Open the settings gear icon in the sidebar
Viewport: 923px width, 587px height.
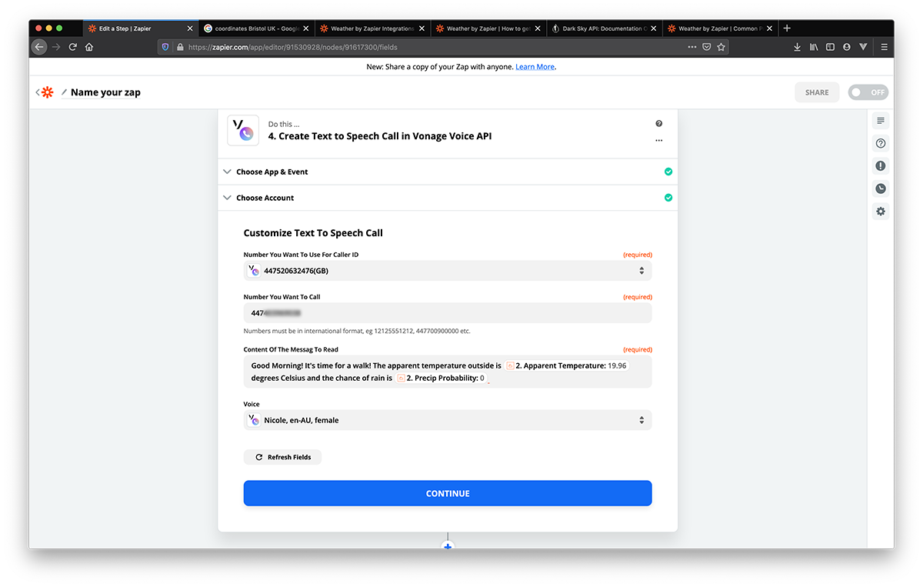[x=881, y=212]
